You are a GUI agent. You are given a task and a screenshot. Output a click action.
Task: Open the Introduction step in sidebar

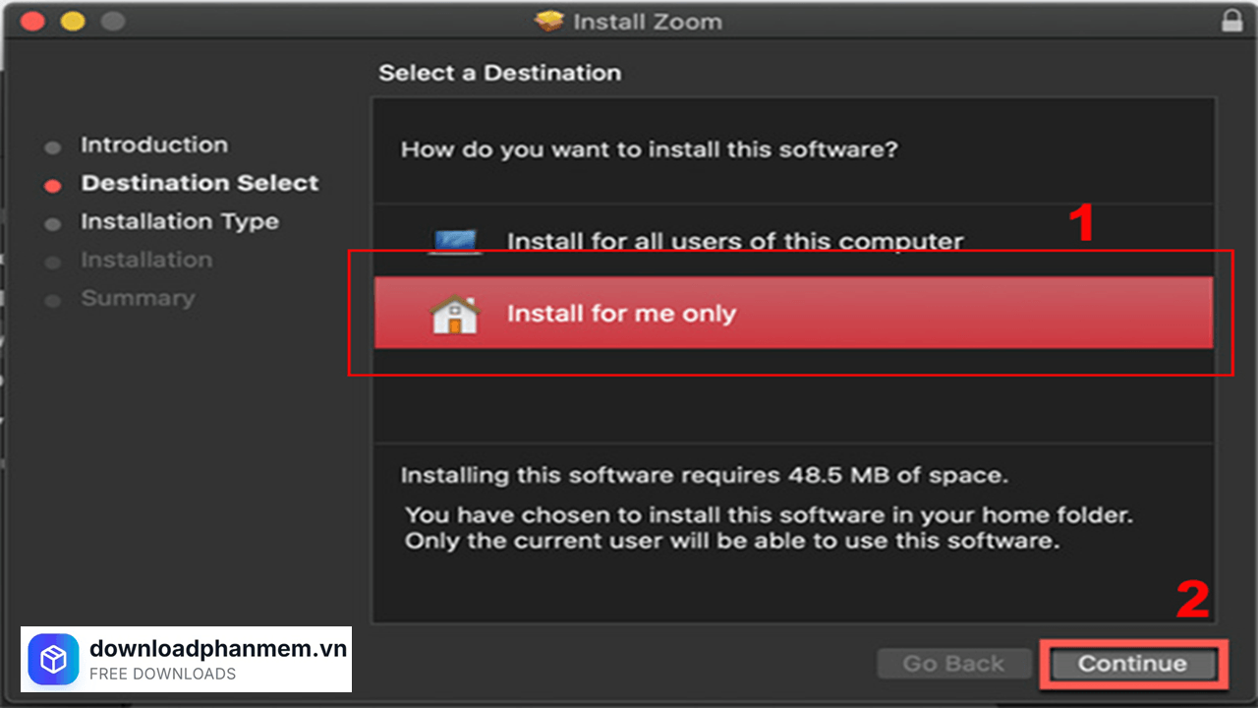pos(154,146)
